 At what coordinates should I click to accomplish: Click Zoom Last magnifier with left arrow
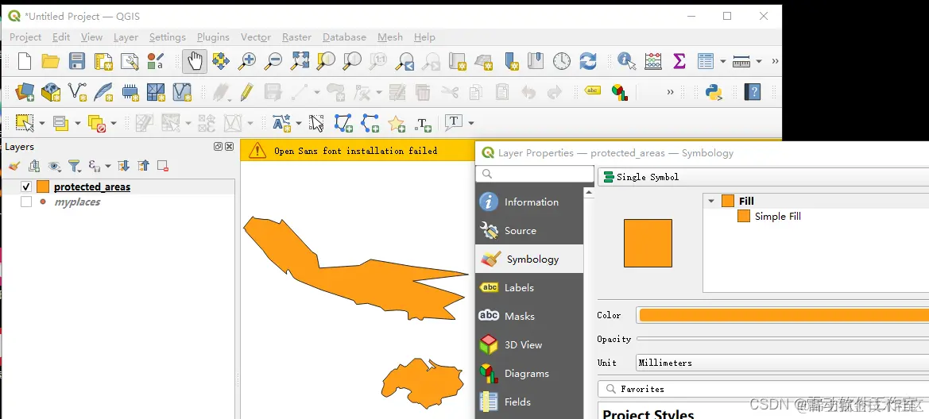click(x=405, y=61)
